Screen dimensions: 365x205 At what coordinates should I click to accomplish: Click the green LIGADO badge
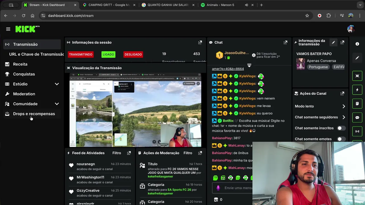point(108,54)
